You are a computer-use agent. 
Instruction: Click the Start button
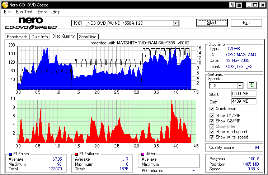click(212, 23)
